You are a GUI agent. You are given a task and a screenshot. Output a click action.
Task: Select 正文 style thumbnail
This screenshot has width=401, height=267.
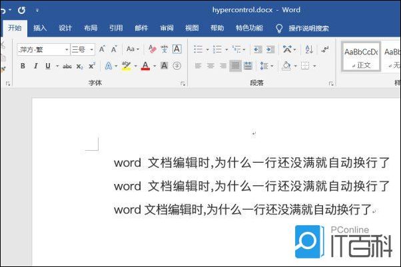361,56
